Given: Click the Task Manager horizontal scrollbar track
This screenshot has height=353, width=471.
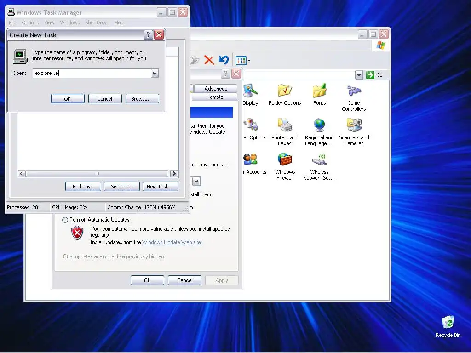Looking at the screenshot, I should 97,173.
